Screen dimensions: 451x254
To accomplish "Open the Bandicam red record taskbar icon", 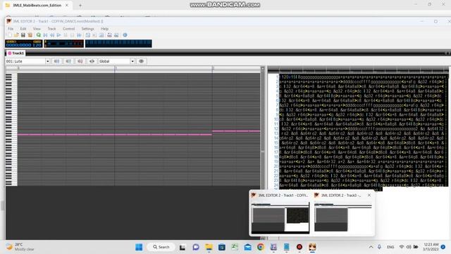I will coord(299,247).
